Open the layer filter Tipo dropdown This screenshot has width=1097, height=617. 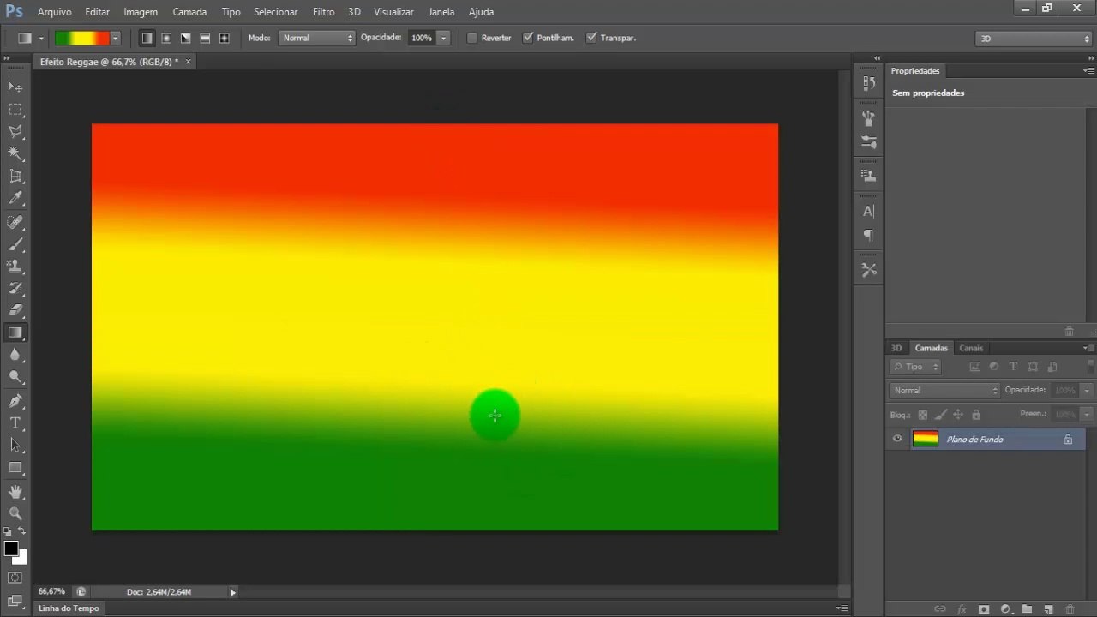coord(915,367)
